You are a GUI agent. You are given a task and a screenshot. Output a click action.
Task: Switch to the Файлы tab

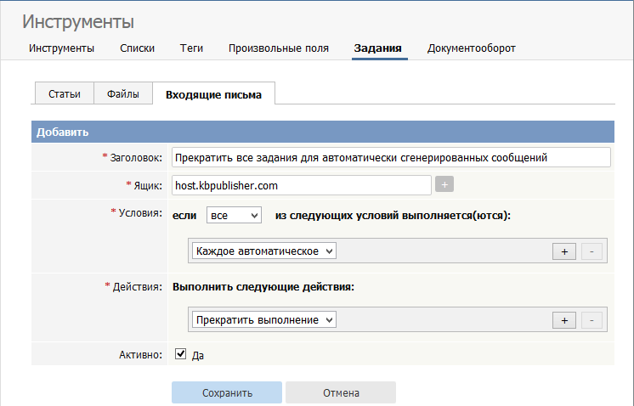coord(123,94)
